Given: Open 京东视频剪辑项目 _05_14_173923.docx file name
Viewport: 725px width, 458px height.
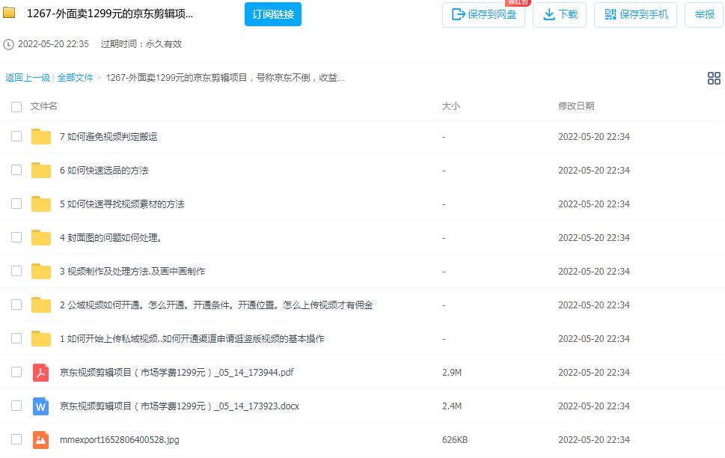Looking at the screenshot, I should click(180, 406).
